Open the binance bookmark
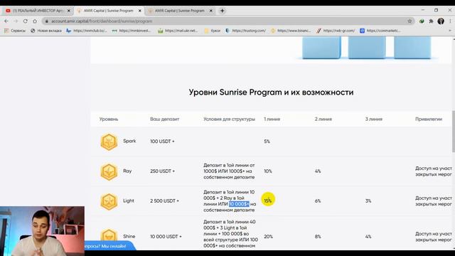Viewport: 455px width, 256px height. pyautogui.click(x=291, y=31)
